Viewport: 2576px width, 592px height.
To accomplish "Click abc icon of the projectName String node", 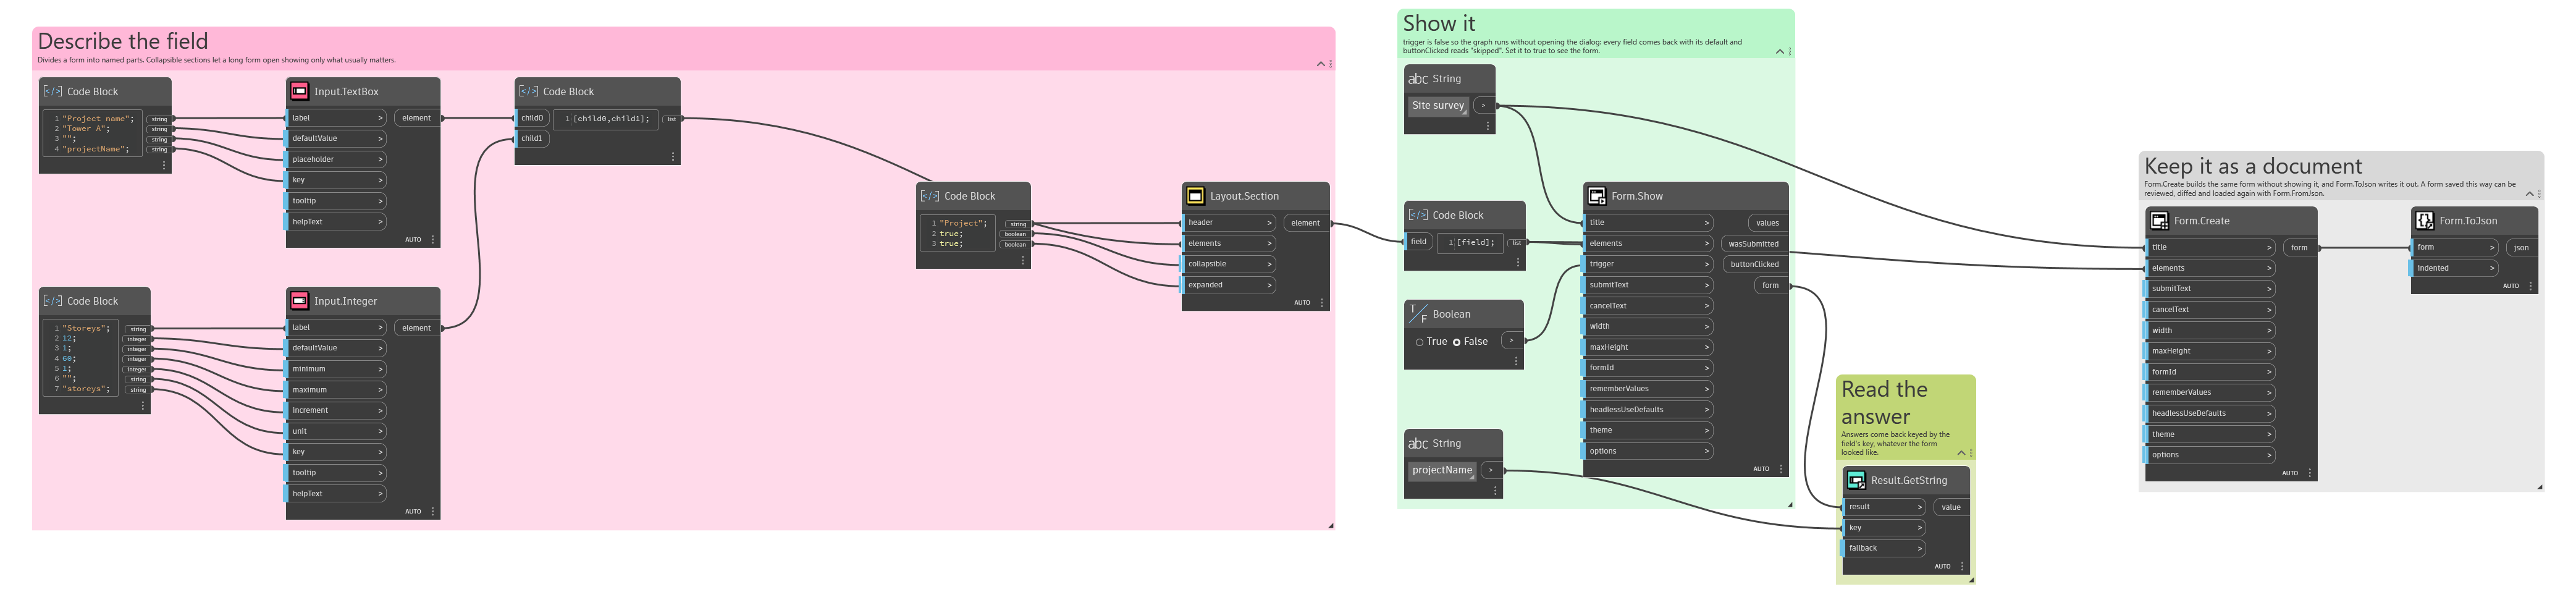I will tap(1418, 444).
